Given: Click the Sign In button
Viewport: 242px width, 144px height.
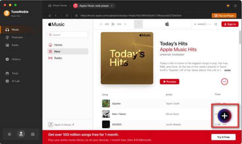Looking at the screenshot, I should coord(230,24).
